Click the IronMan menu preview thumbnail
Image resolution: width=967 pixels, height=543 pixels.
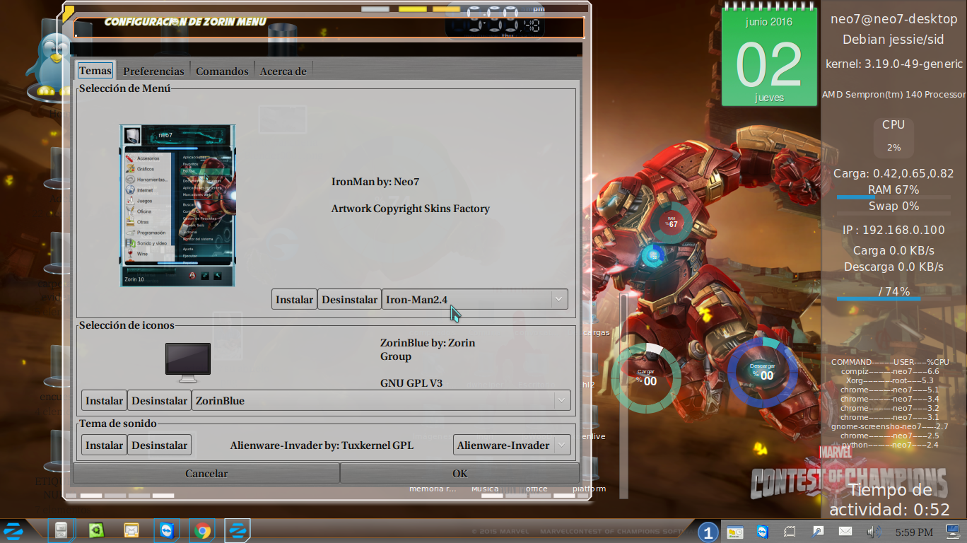pyautogui.click(x=177, y=206)
